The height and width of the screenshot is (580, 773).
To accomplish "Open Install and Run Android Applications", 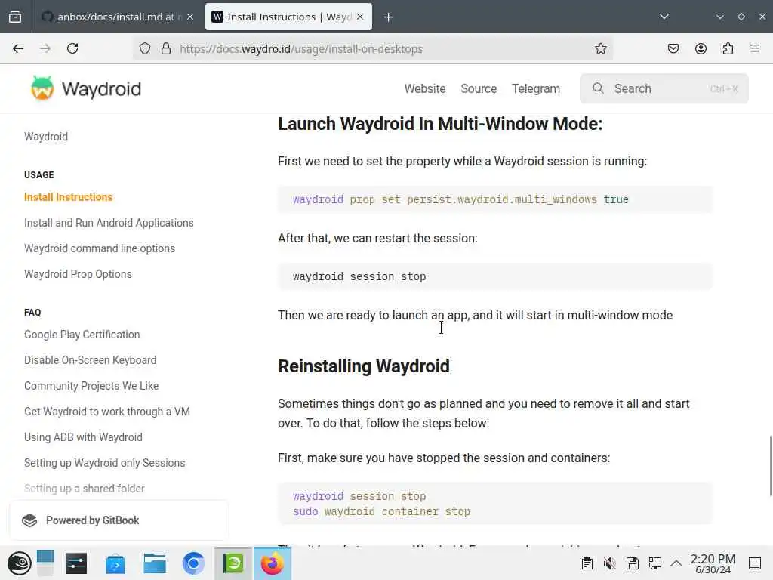I will click(x=109, y=223).
